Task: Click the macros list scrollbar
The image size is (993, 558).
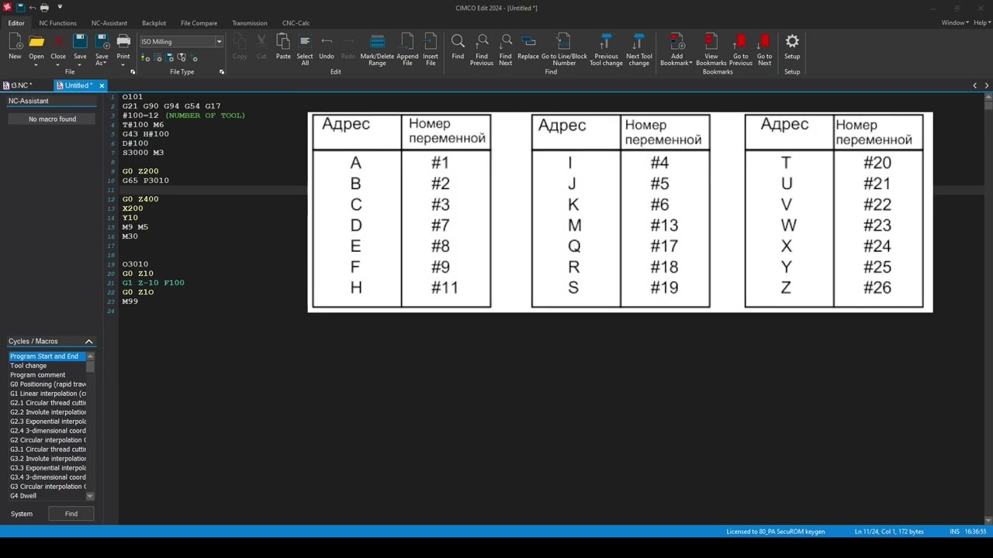Action: (x=90, y=425)
